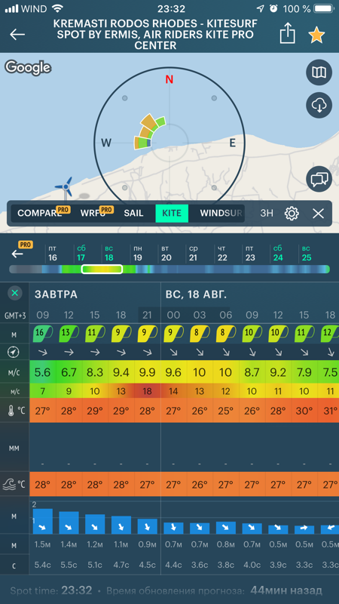Toggle the 3H time step
Viewport: 339px width, 604px height.
pos(267,213)
